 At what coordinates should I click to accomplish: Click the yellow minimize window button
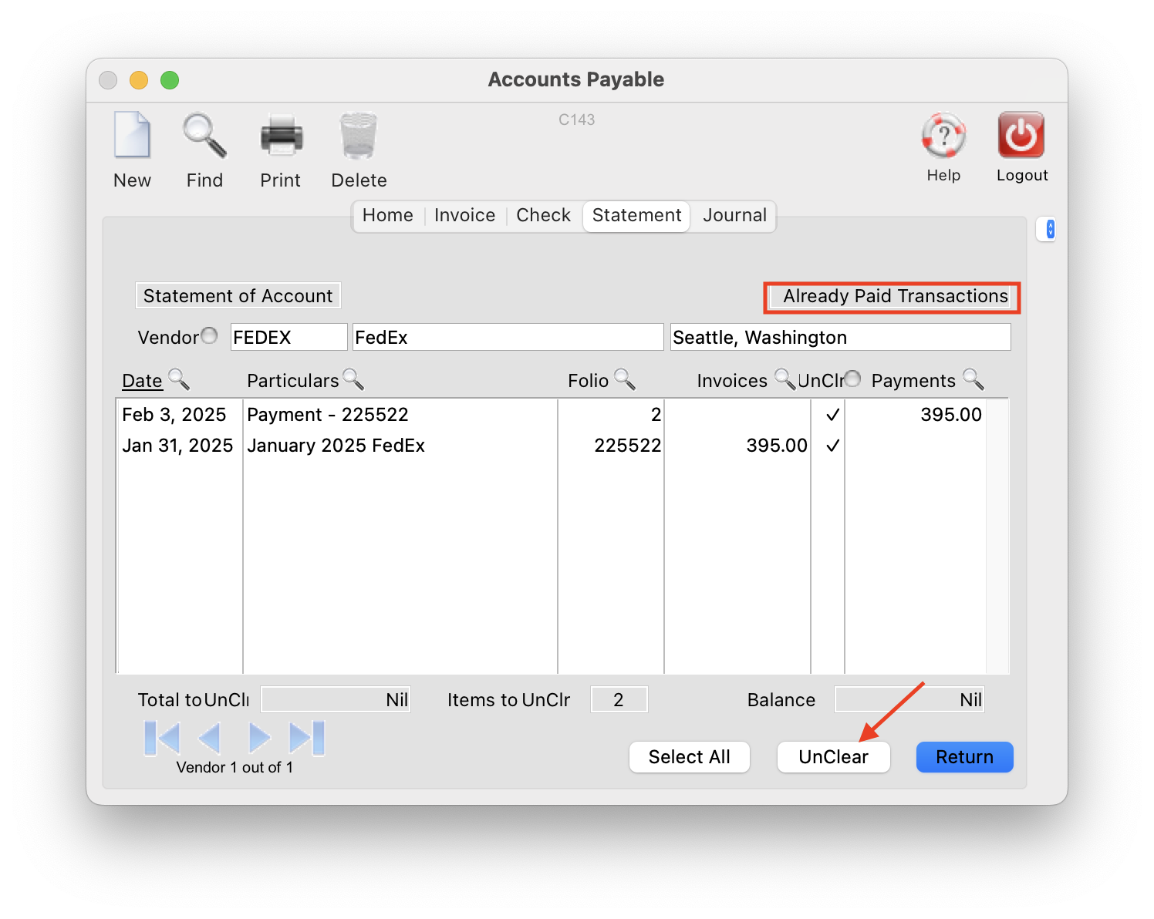pos(139,80)
